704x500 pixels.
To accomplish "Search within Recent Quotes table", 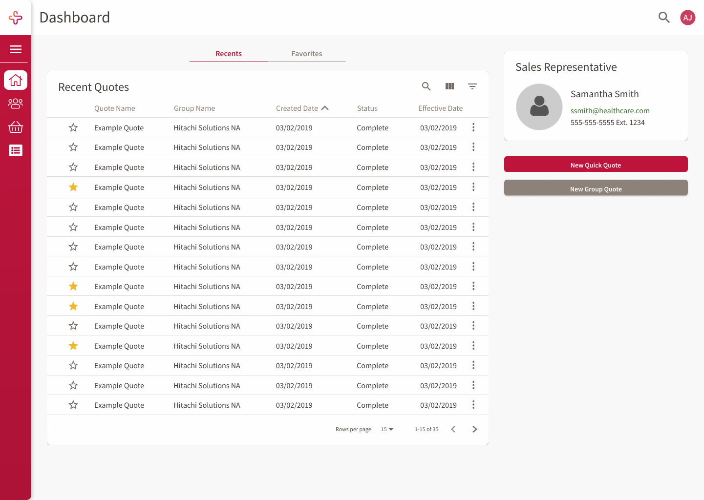I will coord(426,86).
